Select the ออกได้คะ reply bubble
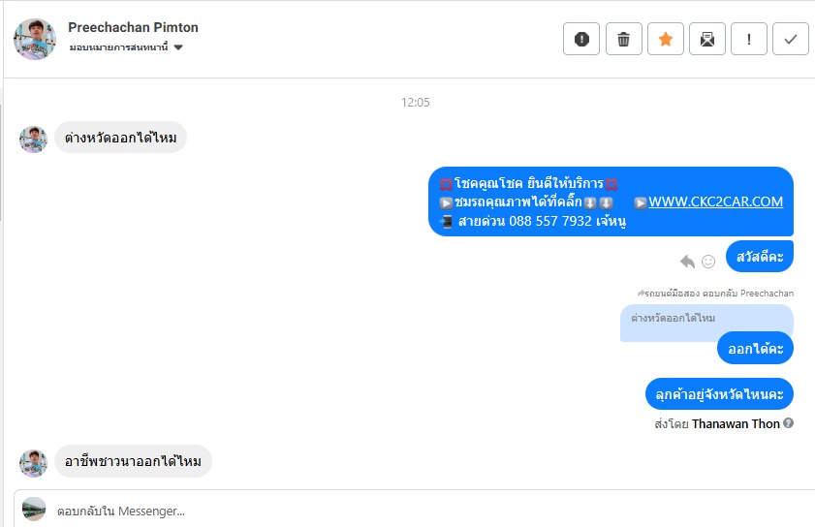Screen dimensions: 815x527 tap(755, 348)
